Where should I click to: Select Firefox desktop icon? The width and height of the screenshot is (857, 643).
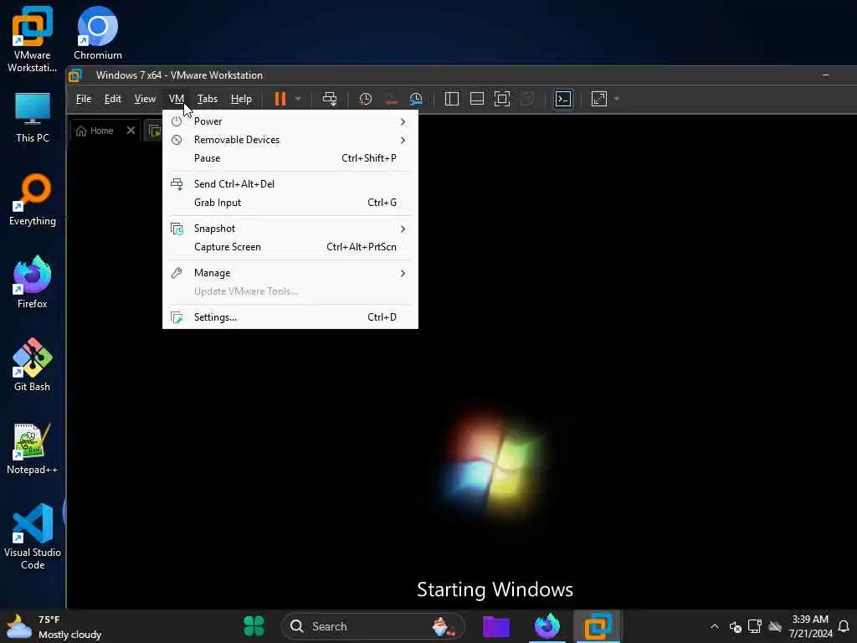click(x=33, y=282)
